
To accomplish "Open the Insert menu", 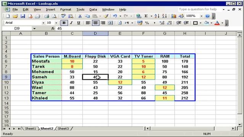I will pos(50,10).
